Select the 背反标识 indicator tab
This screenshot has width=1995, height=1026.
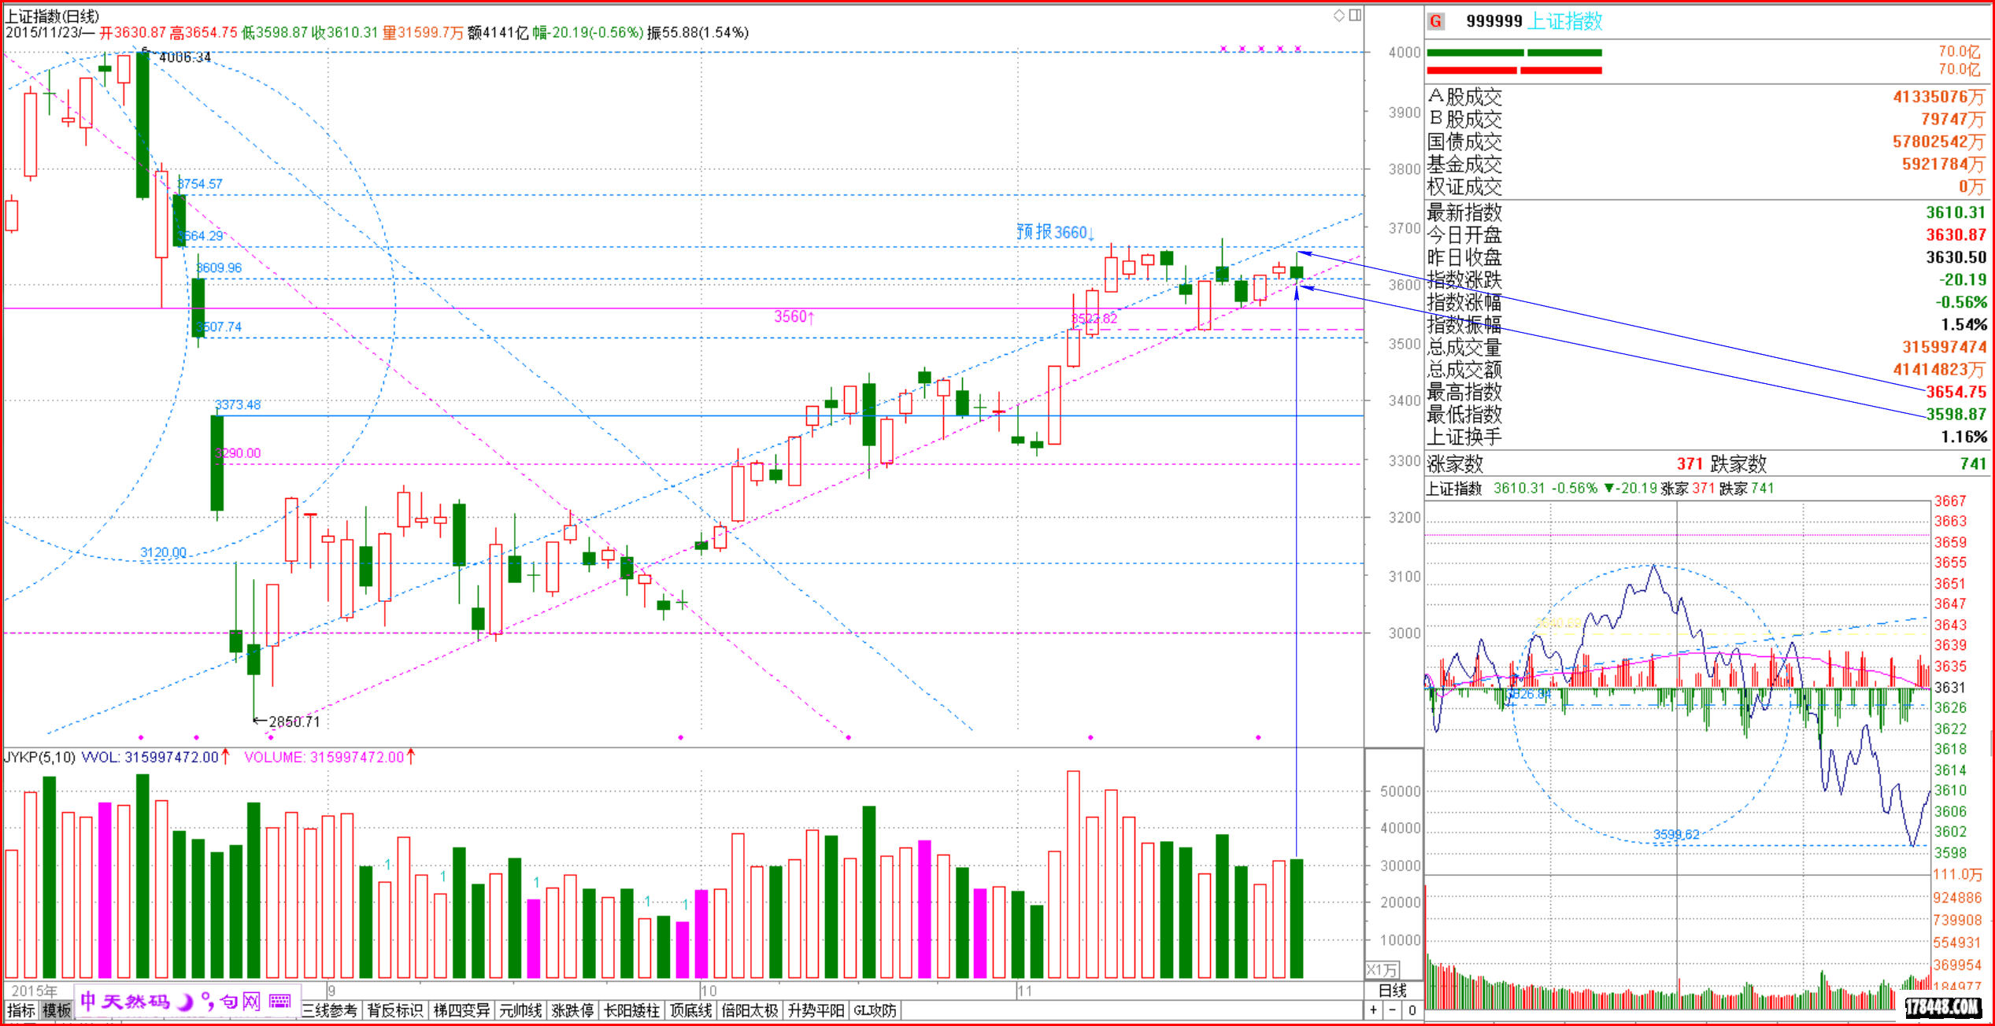pos(395,1010)
